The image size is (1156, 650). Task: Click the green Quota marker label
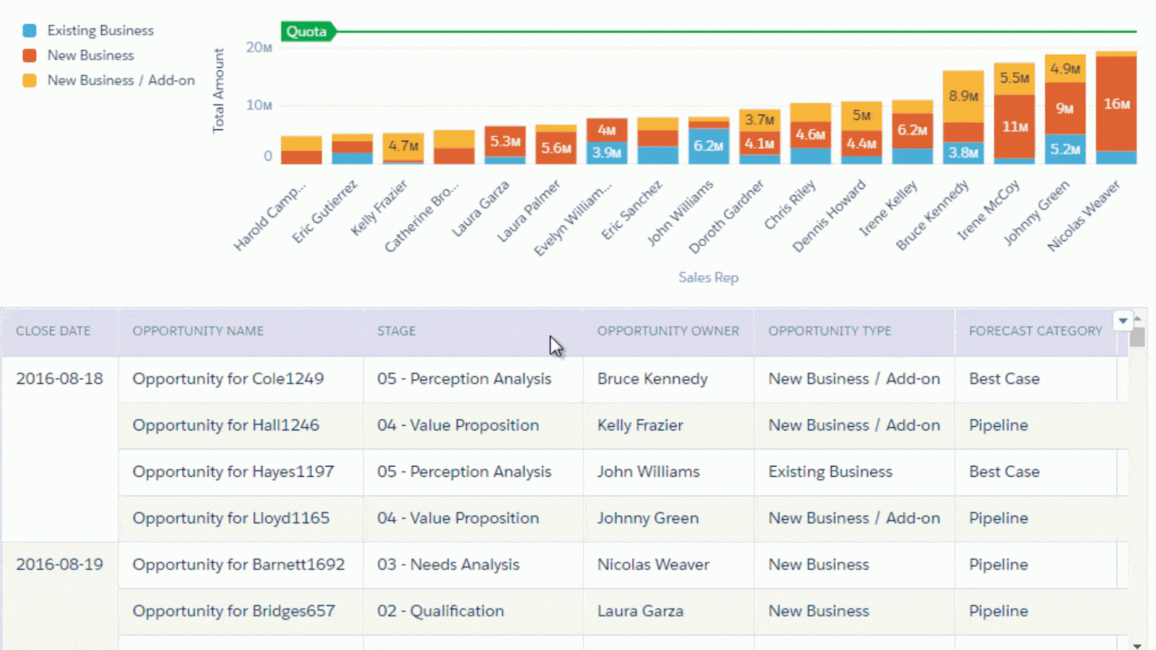[308, 31]
